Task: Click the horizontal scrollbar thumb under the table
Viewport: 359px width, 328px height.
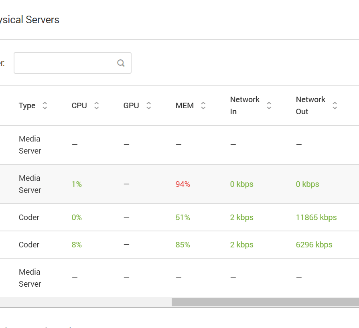Action: pyautogui.click(x=265, y=302)
